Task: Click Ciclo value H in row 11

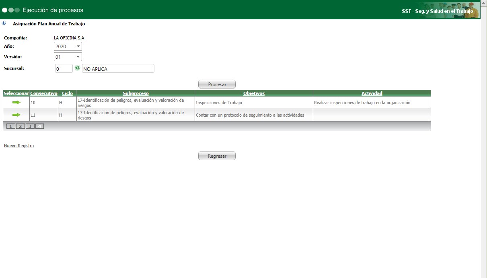Action: pos(67,115)
